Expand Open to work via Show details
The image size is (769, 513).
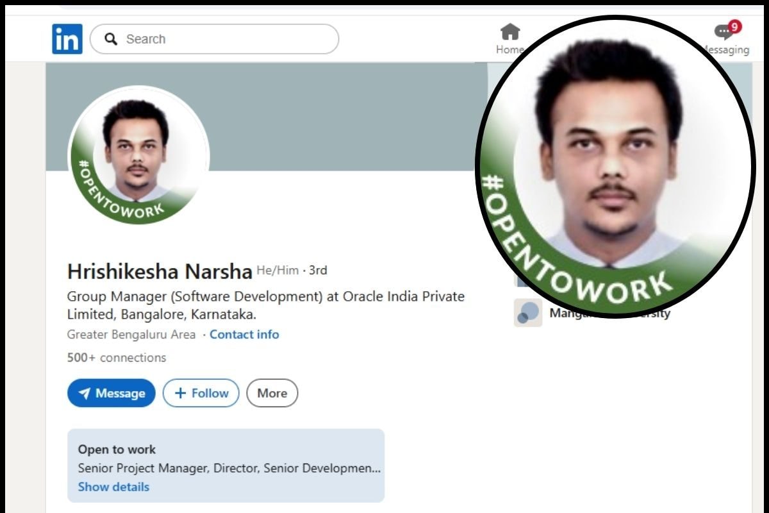click(113, 487)
